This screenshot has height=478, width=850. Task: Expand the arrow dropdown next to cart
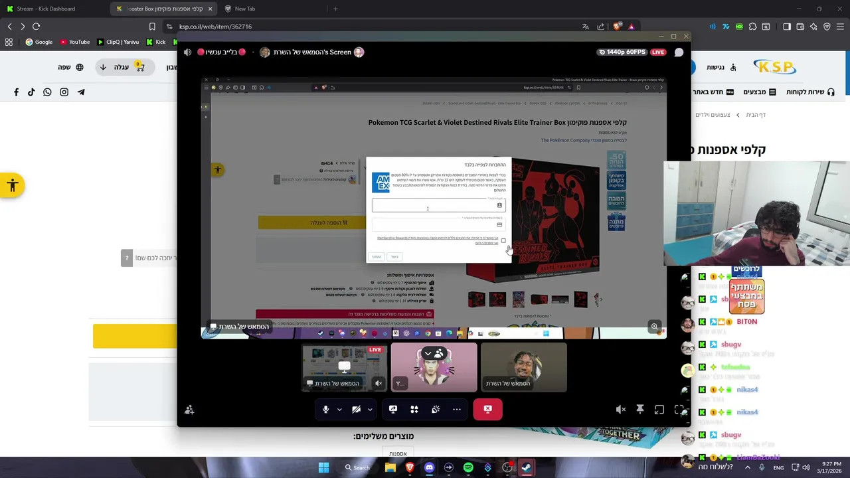(x=103, y=67)
